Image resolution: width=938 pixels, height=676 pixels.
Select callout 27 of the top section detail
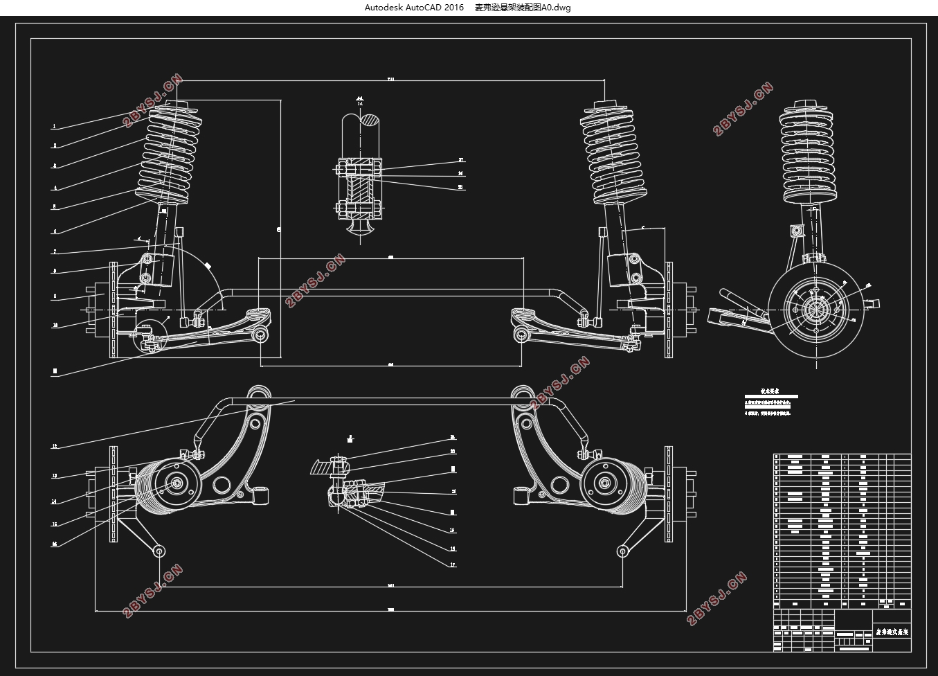pyautogui.click(x=461, y=161)
